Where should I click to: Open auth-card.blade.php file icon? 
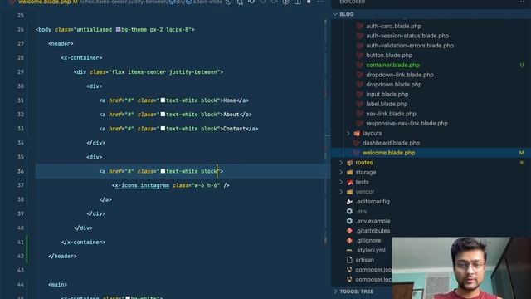coord(359,26)
